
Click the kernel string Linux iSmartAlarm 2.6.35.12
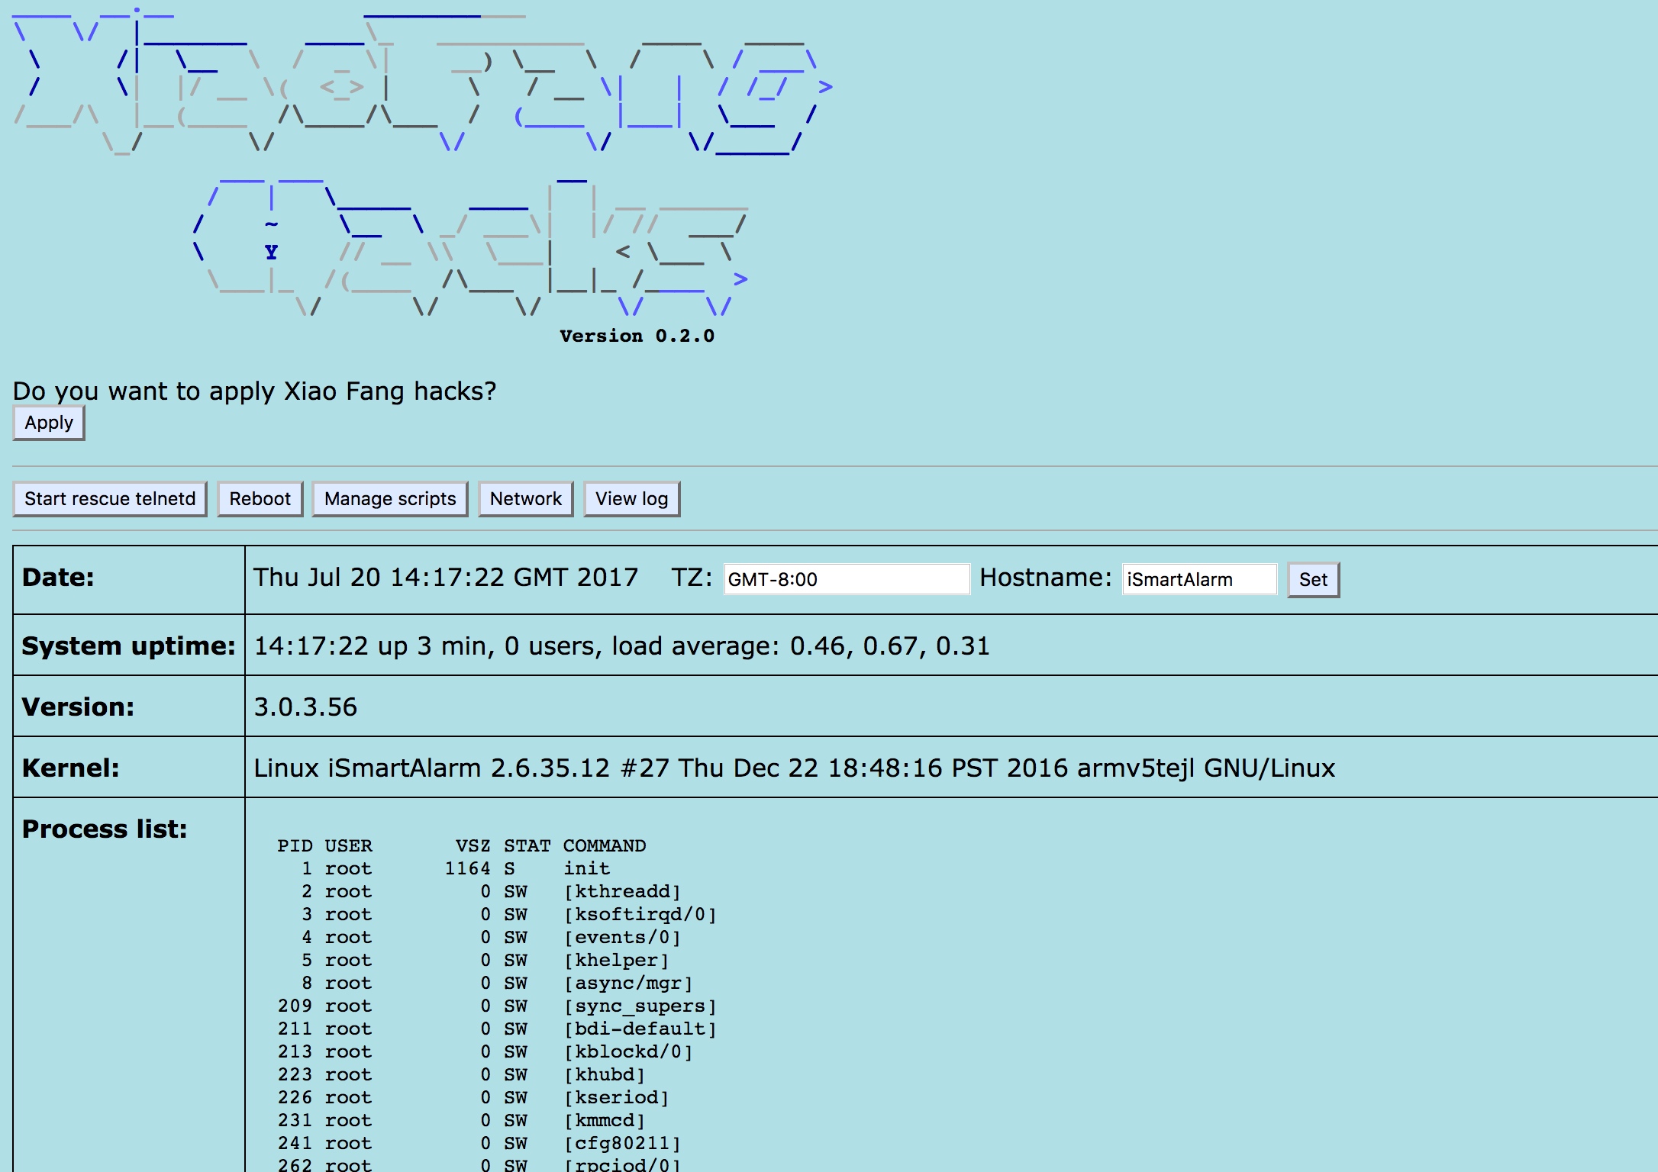795,768
